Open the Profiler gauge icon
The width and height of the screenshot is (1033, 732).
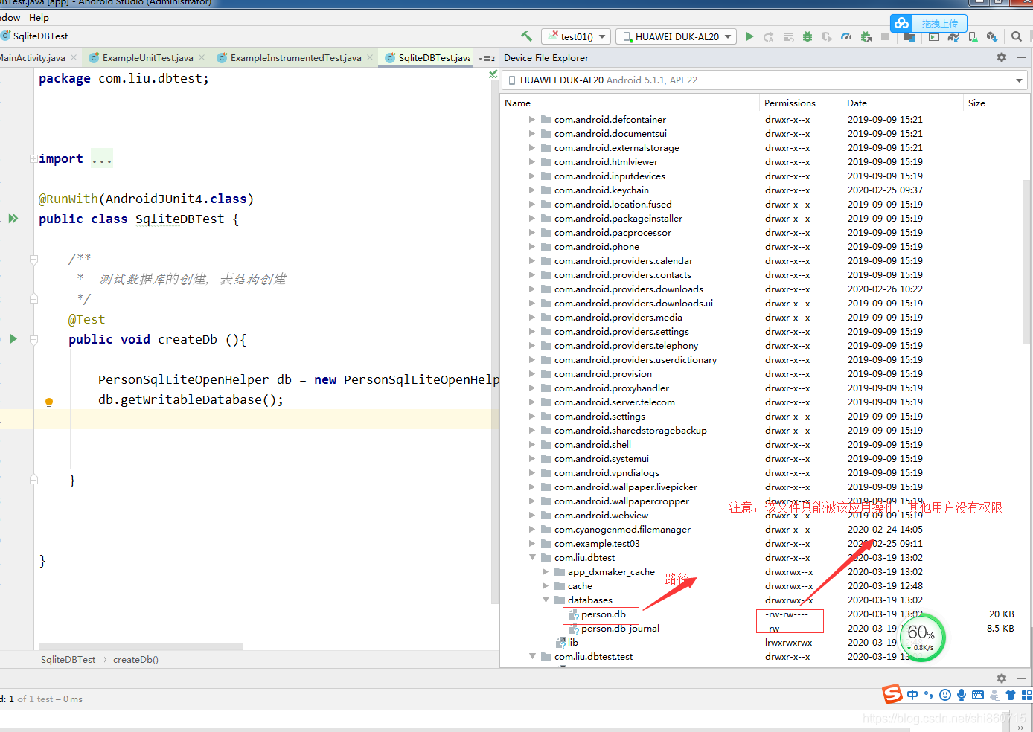(x=846, y=36)
